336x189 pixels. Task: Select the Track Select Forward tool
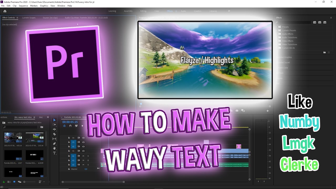(x=55, y=125)
